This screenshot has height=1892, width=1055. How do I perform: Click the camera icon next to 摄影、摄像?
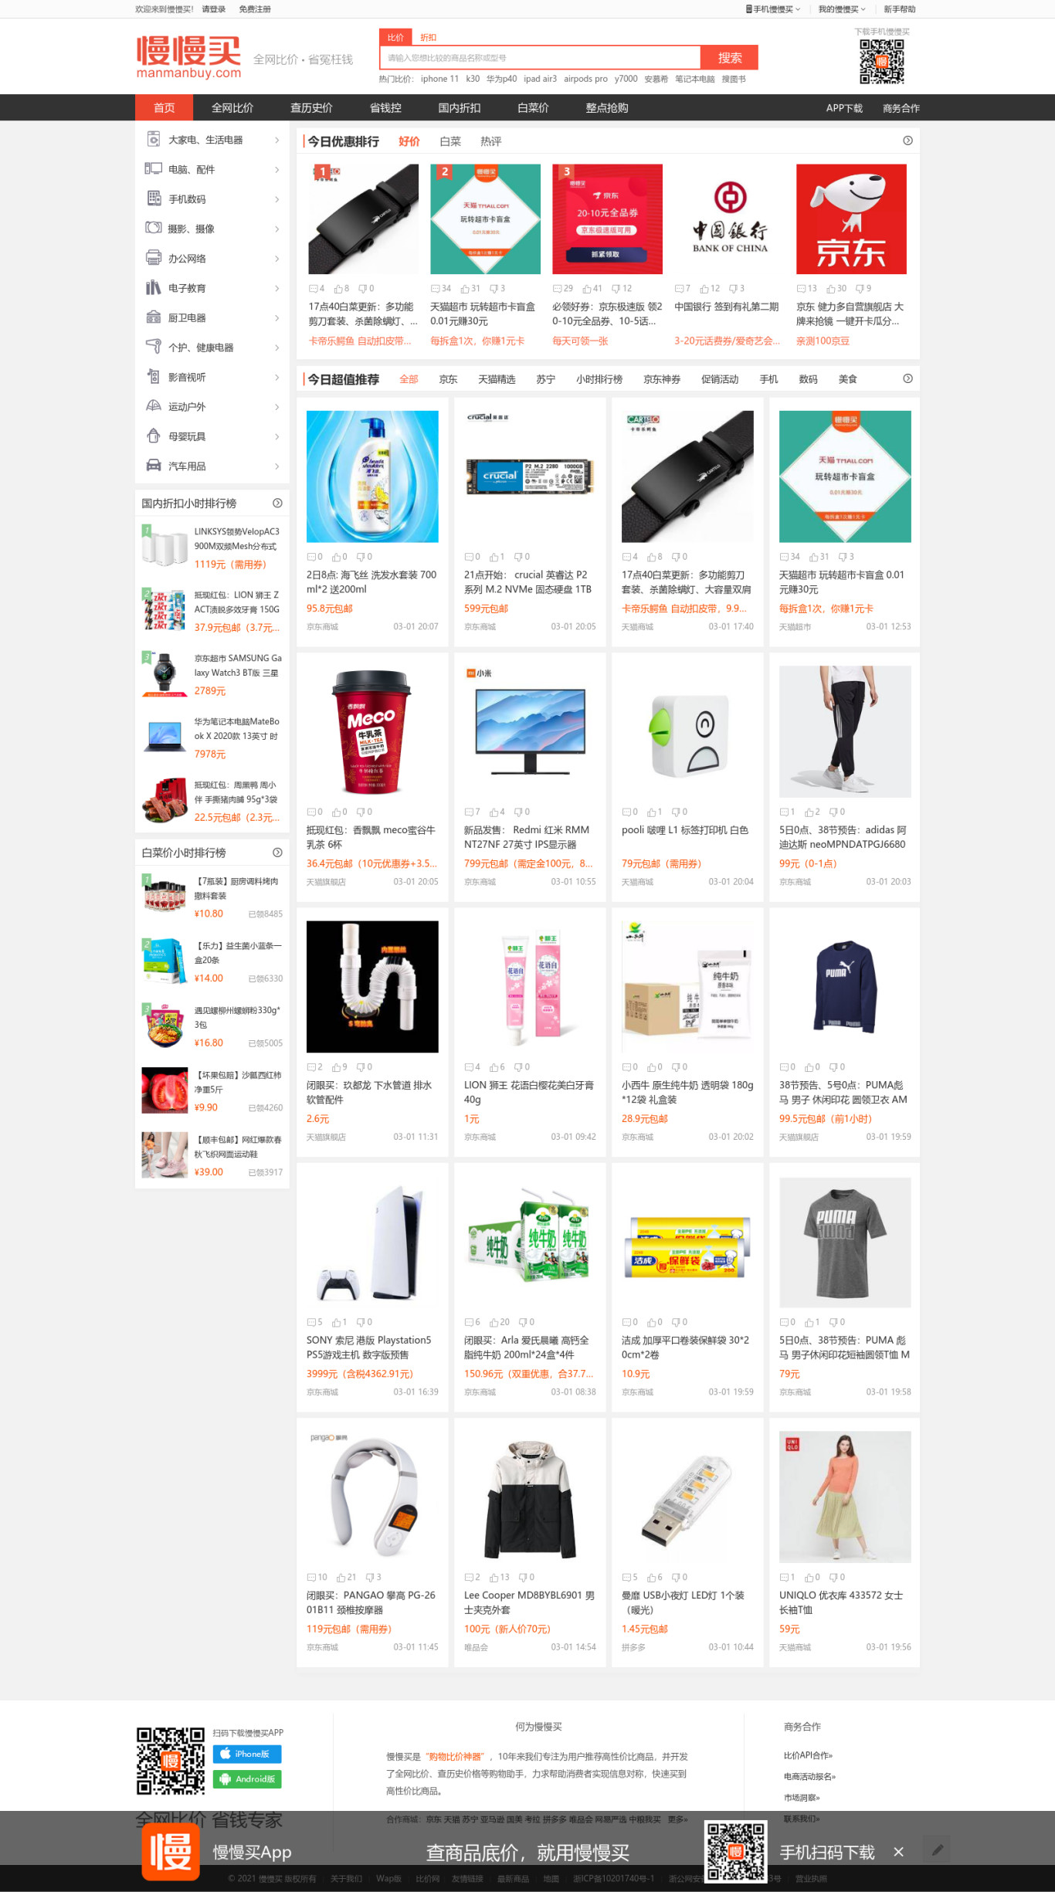click(154, 228)
